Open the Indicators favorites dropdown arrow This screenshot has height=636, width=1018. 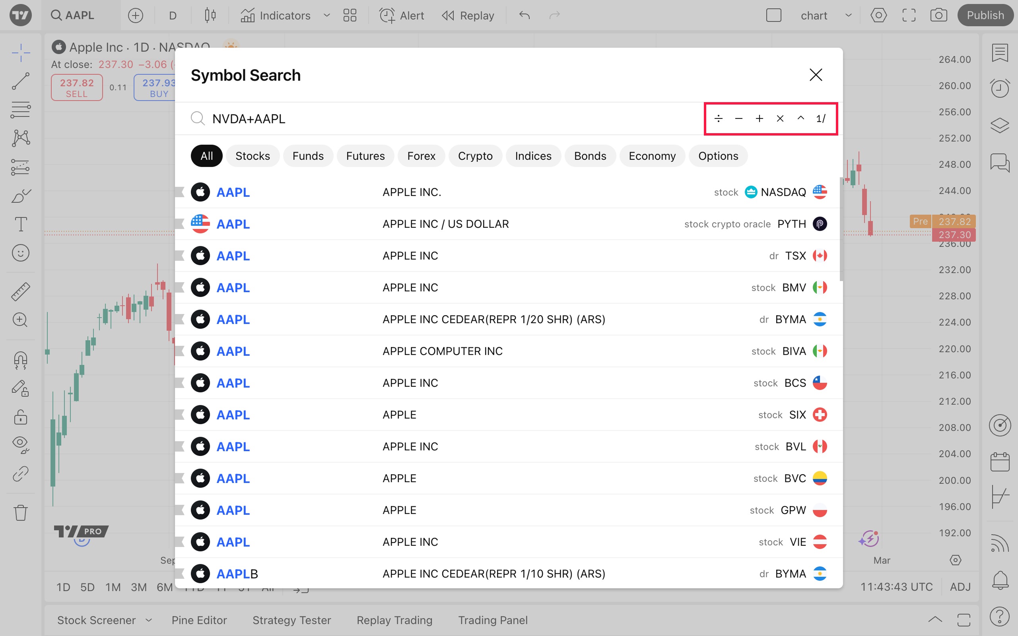[326, 16]
